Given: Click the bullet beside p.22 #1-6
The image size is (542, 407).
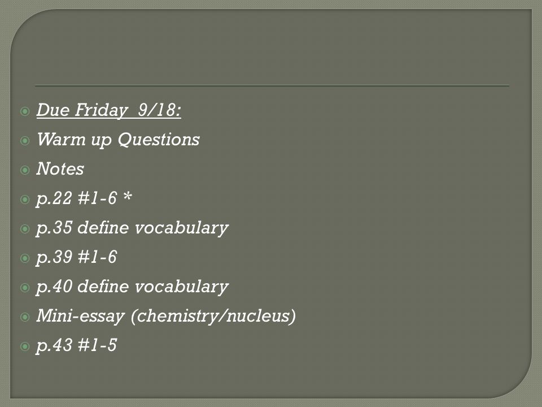Looking at the screenshot, I should [x=25, y=200].
